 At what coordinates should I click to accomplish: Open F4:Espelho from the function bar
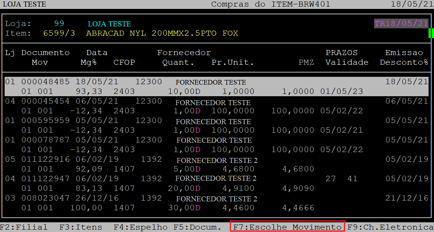click(141, 227)
